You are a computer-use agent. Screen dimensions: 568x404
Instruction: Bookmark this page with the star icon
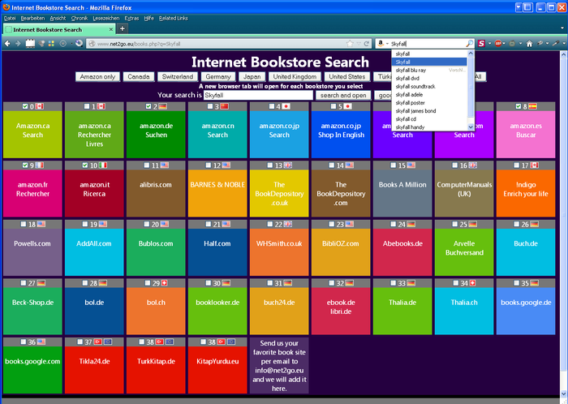[x=350, y=44]
